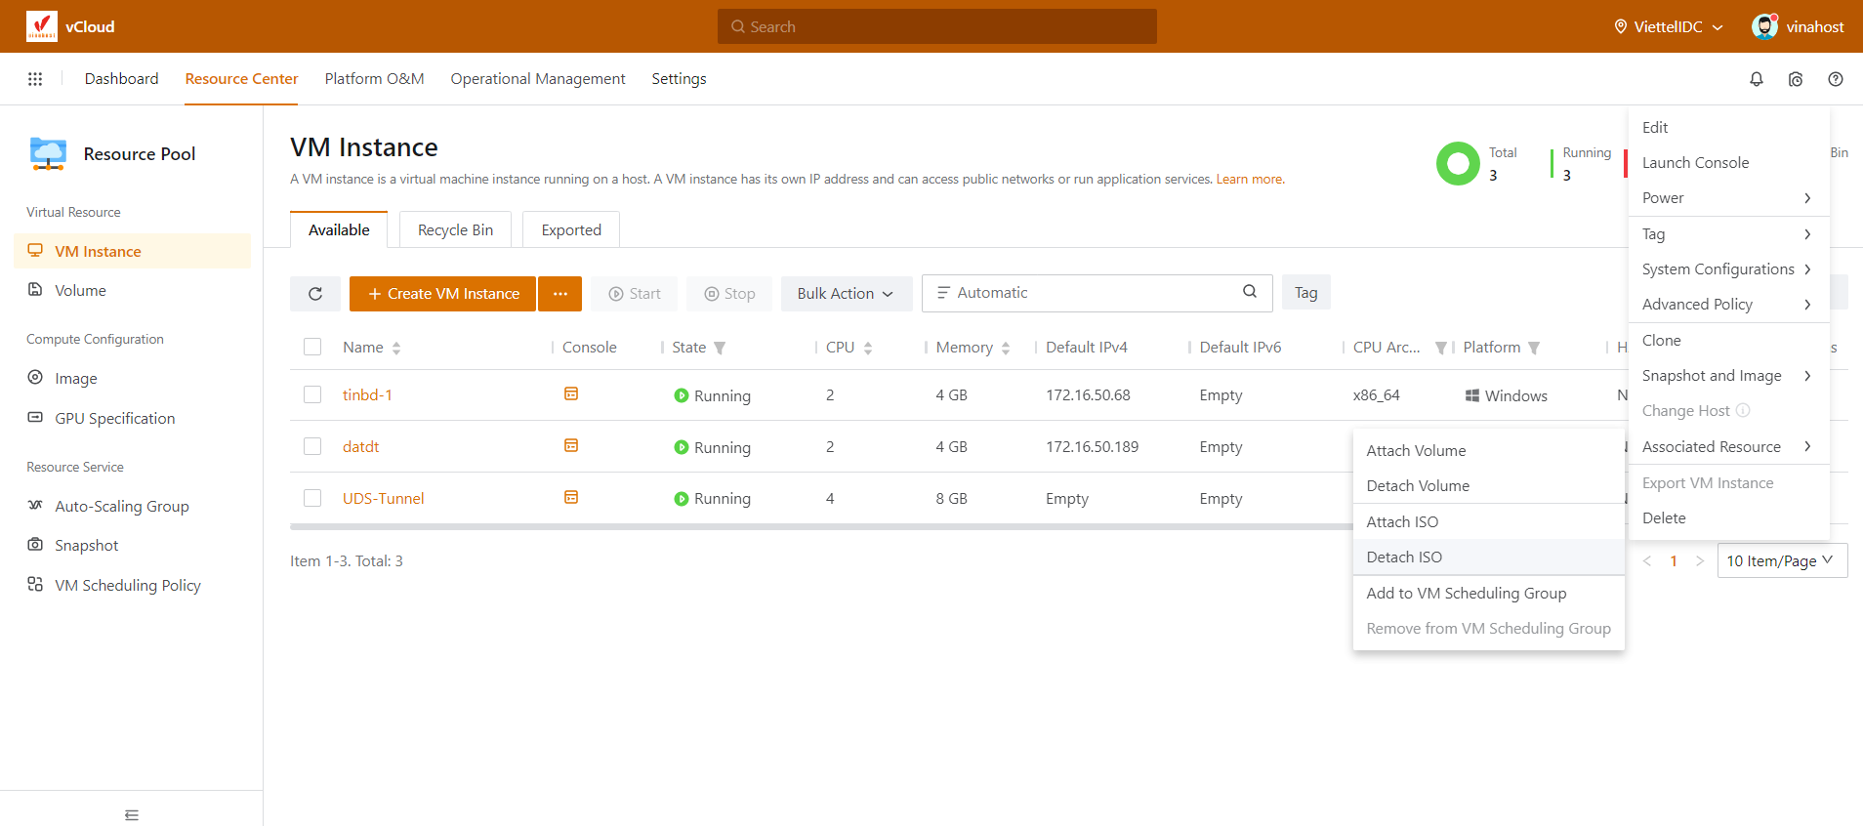Click the refresh list icon button
The width and height of the screenshot is (1863, 826).
(x=315, y=294)
